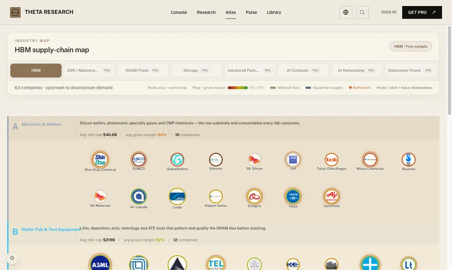Image resolution: width=452 pixels, height=270 pixels.
Task: Click the Equipment supply legend swatch
Action: pos(308,88)
